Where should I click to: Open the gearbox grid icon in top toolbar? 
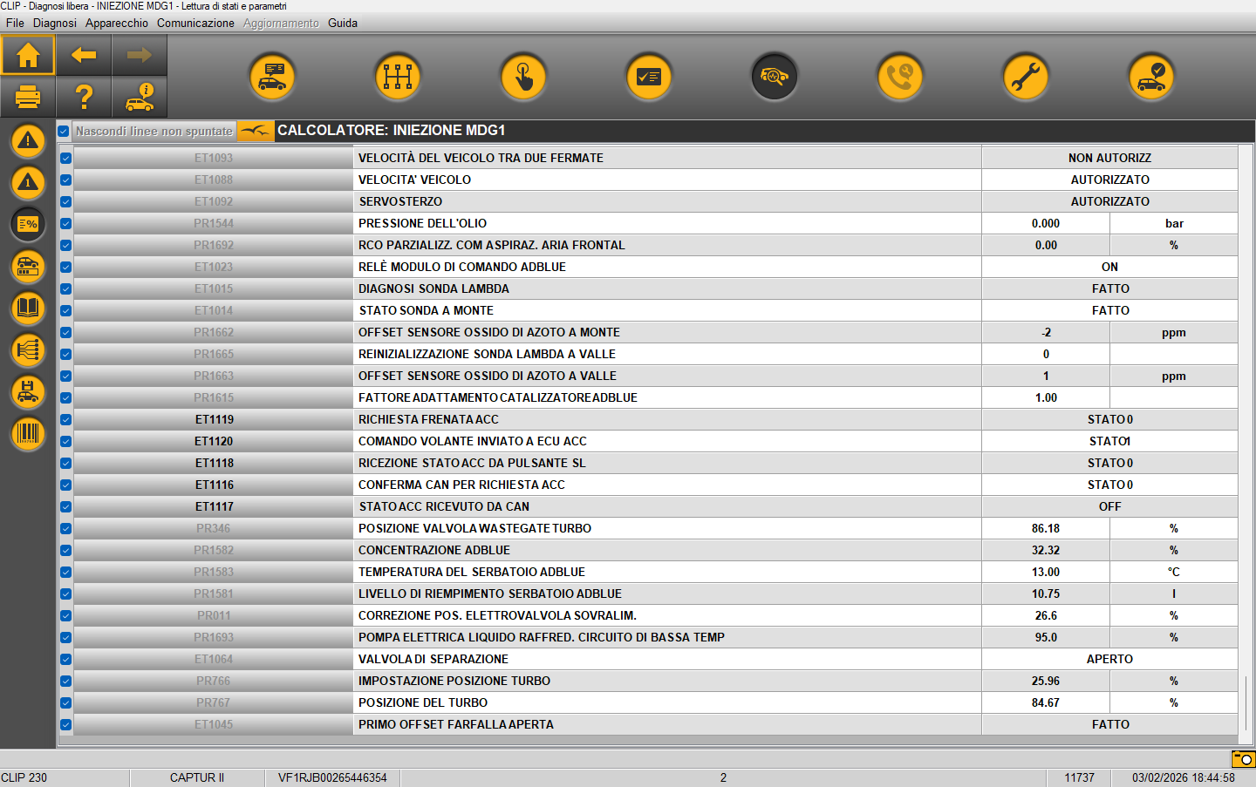(398, 78)
